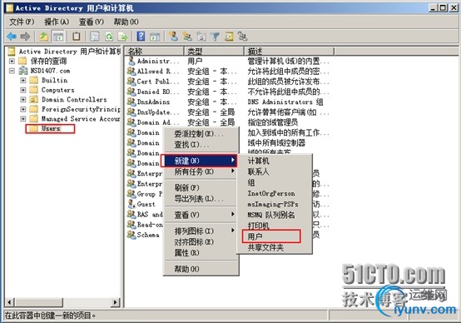Click the NSD1407.com domain icon in tree
This screenshot has height=323, width=461.
pos(23,71)
